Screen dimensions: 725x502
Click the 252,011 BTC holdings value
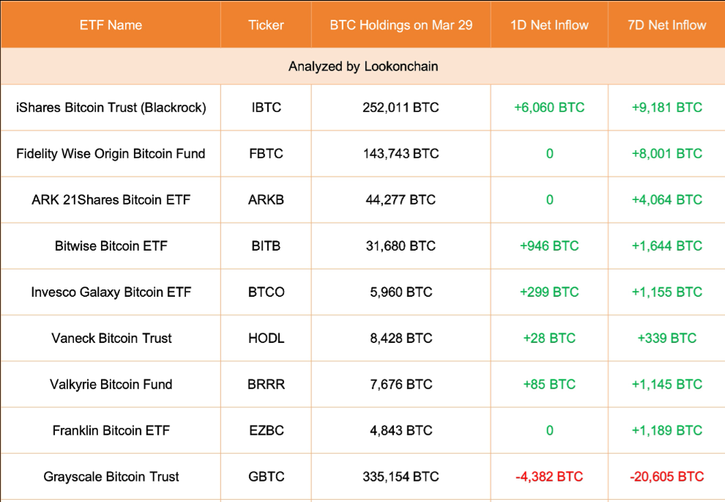click(x=401, y=108)
